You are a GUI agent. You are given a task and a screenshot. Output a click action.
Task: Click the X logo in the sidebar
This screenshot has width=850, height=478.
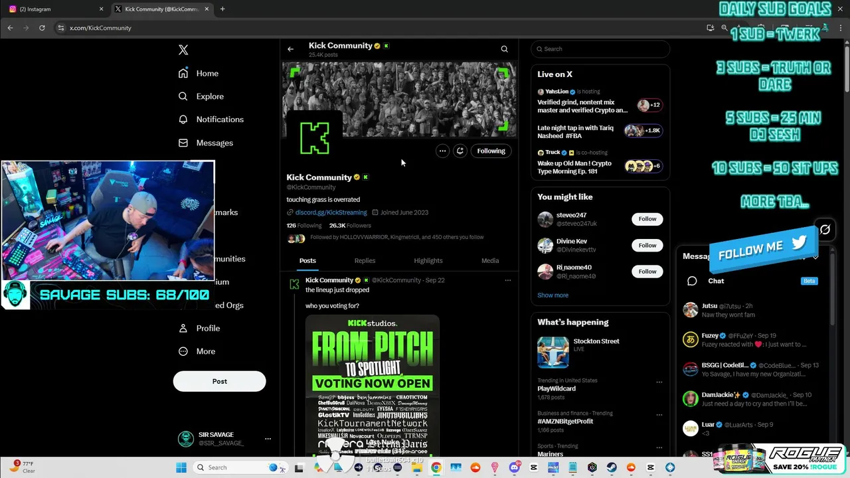click(183, 50)
